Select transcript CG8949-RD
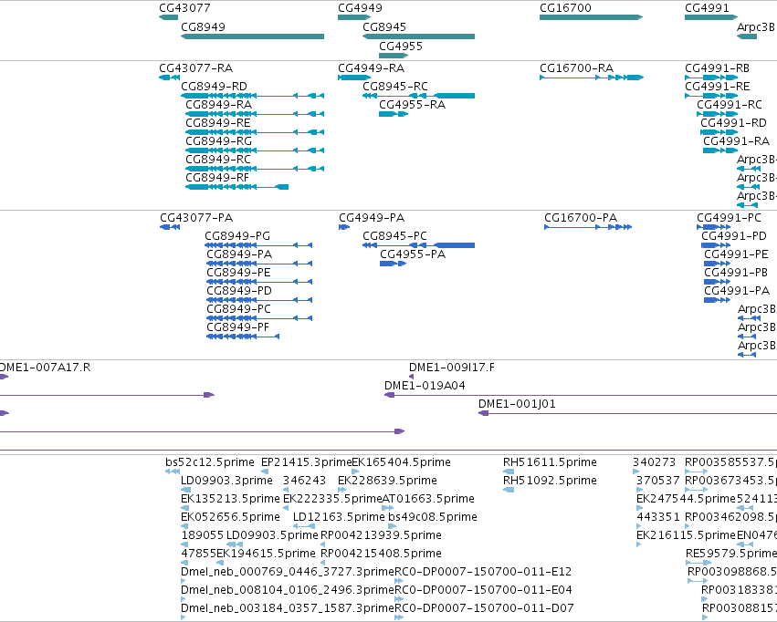 pos(252,96)
